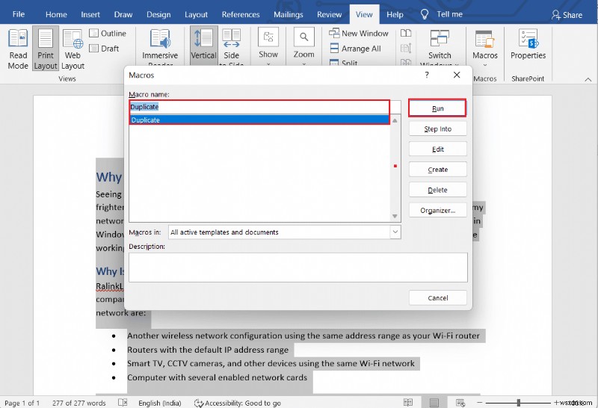Select Print Layout icon in status bar

pyautogui.click(x=434, y=403)
